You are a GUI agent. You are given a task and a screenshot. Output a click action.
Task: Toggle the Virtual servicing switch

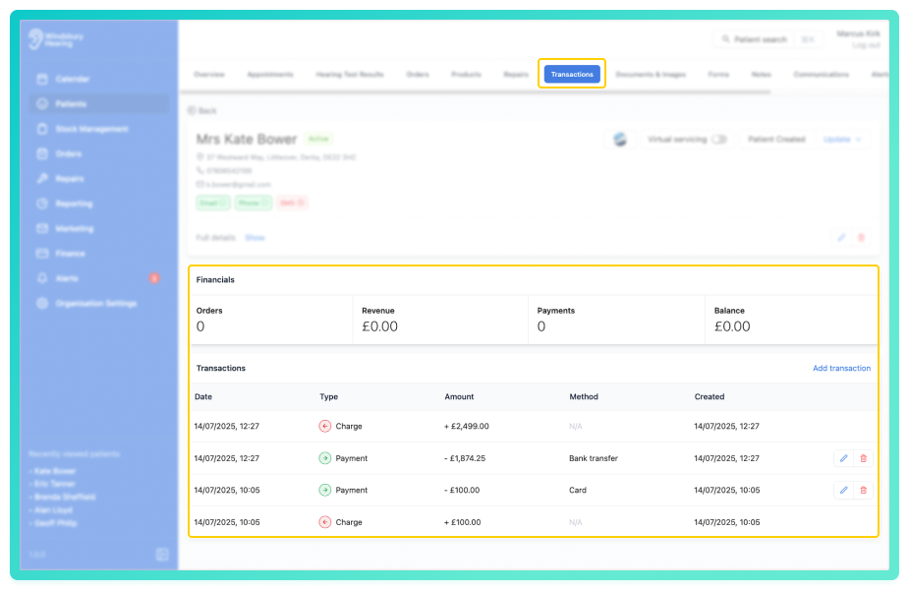[x=719, y=140]
